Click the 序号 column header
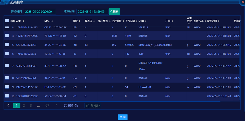The height and width of the screenshot is (121, 245). 13,21
